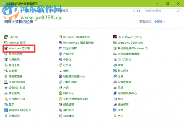Open 系统 link
This screenshot has height=131, width=184.
pyautogui.click(x=120, y=99)
